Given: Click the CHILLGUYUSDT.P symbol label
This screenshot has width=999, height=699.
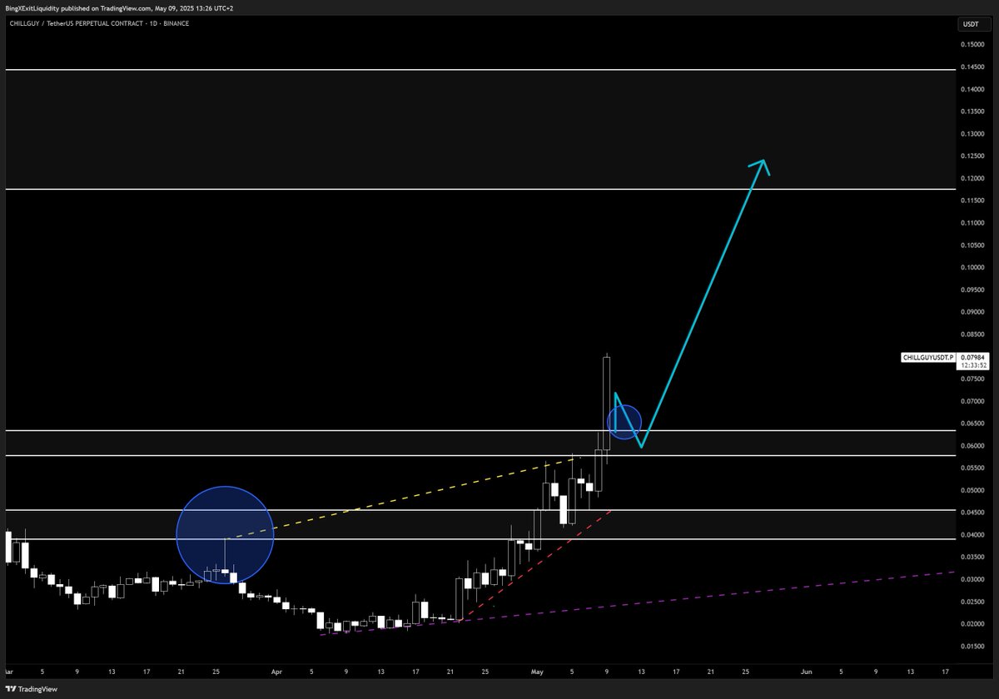Looking at the screenshot, I should point(928,357).
